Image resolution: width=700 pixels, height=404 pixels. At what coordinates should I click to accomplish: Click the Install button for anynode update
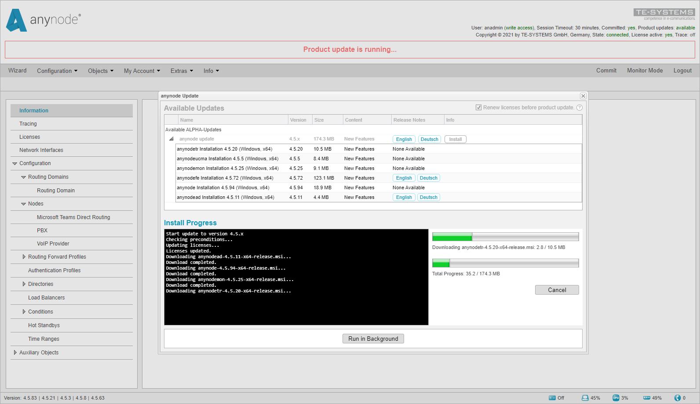click(455, 139)
